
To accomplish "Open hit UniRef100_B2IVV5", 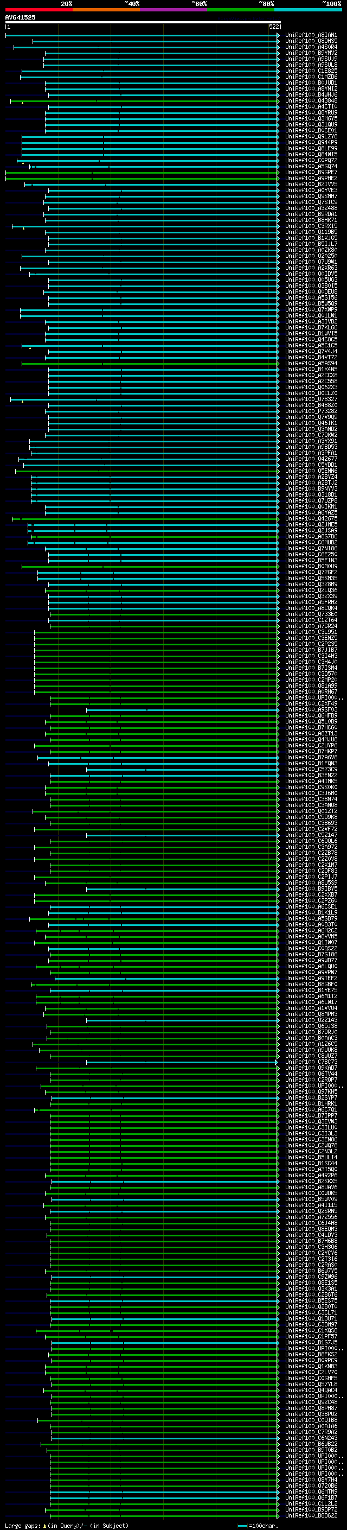I will click(311, 184).
